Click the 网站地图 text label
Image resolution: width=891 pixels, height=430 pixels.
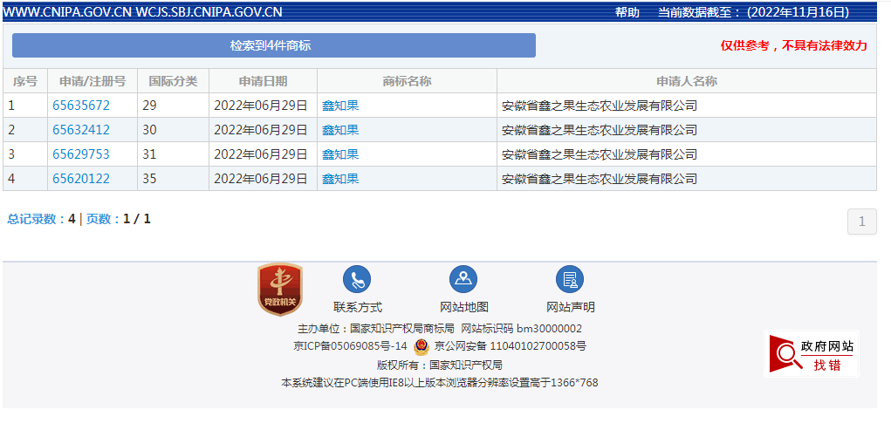[464, 307]
